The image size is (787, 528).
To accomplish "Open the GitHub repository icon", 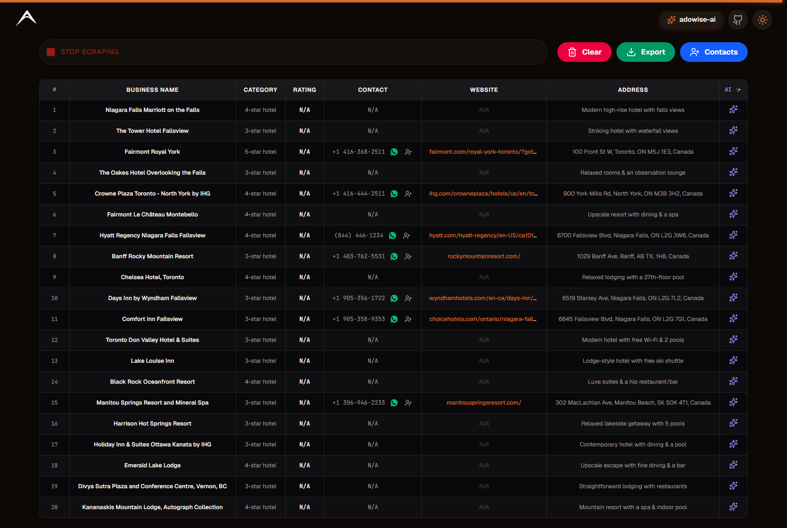I will pos(738,20).
